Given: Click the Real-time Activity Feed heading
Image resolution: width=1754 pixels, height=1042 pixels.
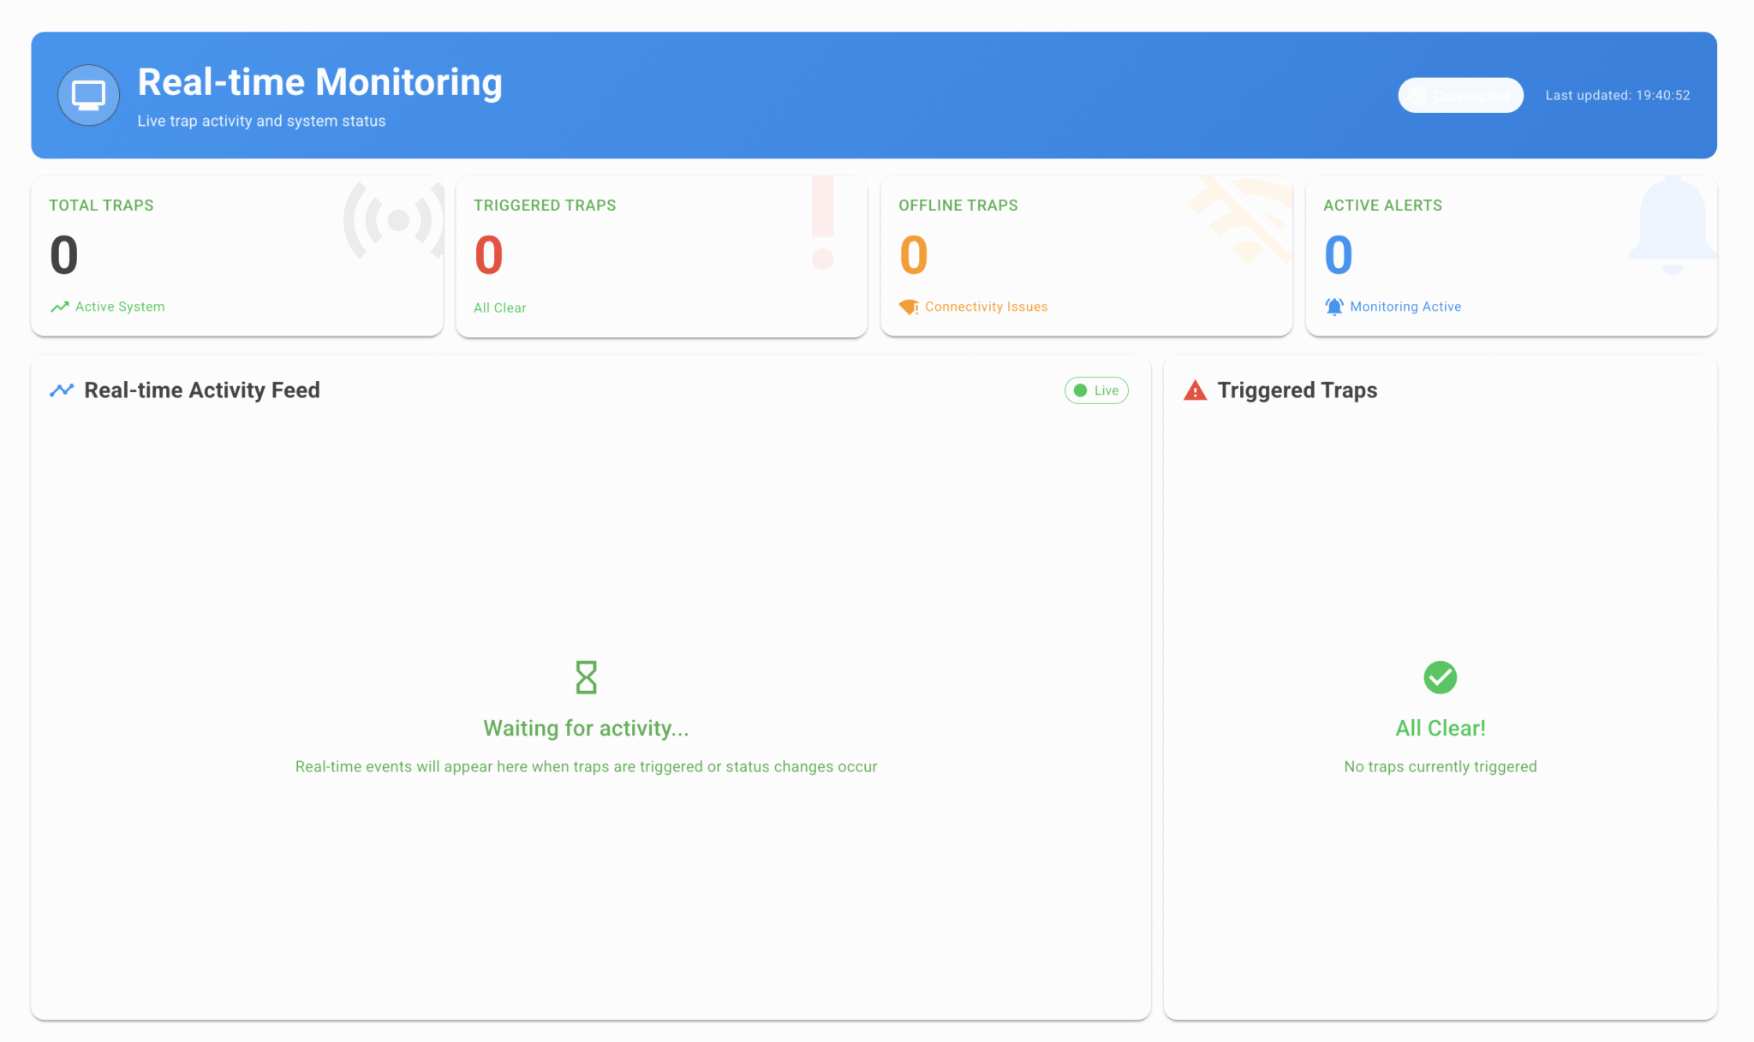Looking at the screenshot, I should (x=202, y=390).
